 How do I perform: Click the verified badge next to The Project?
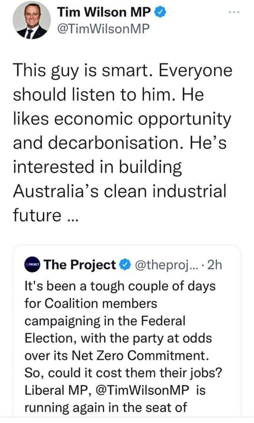pyautogui.click(x=123, y=265)
